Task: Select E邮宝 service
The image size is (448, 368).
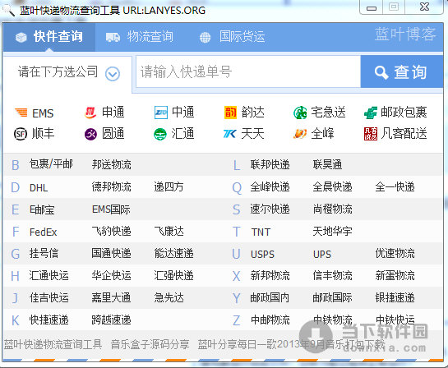Action: pyautogui.click(x=42, y=209)
